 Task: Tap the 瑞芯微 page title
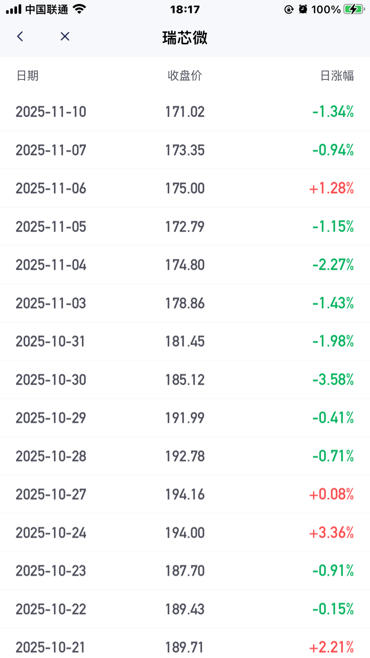(185, 38)
